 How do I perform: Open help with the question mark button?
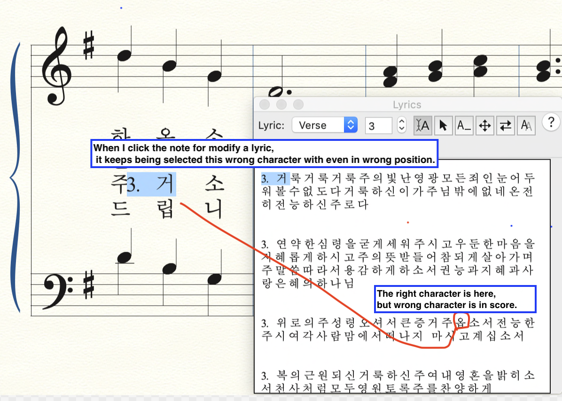click(551, 122)
